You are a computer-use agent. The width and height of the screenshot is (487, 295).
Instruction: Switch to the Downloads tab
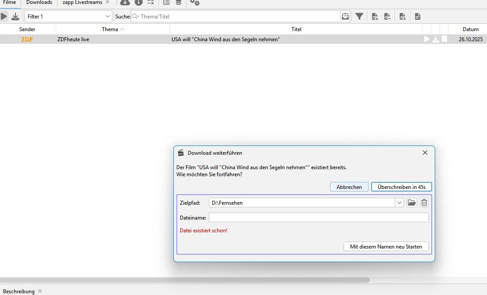pyautogui.click(x=39, y=3)
